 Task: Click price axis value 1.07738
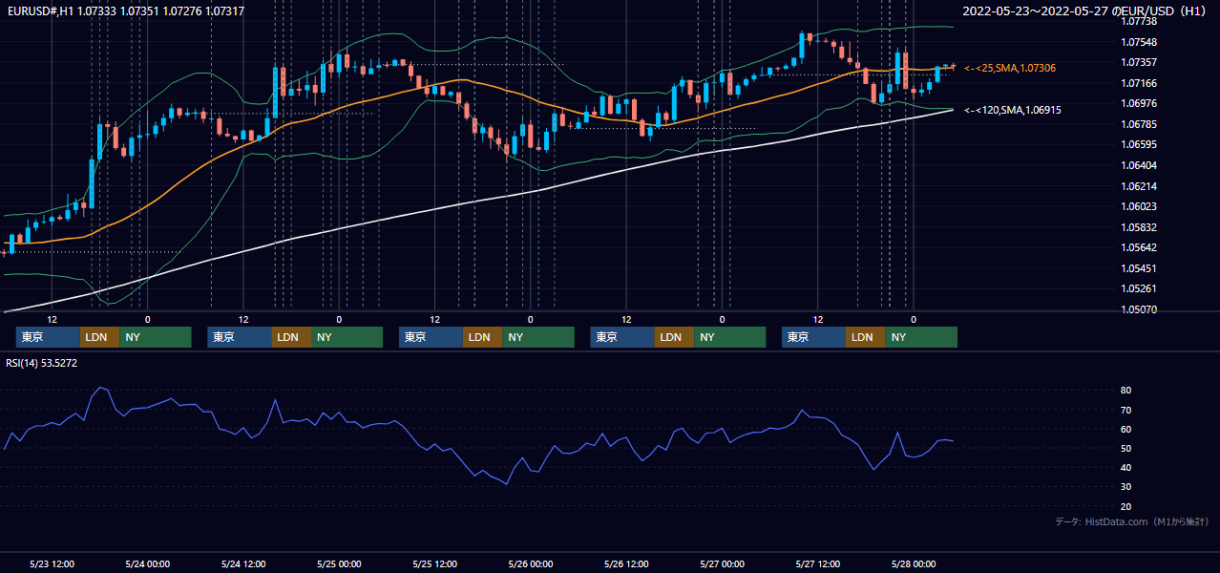point(1138,21)
